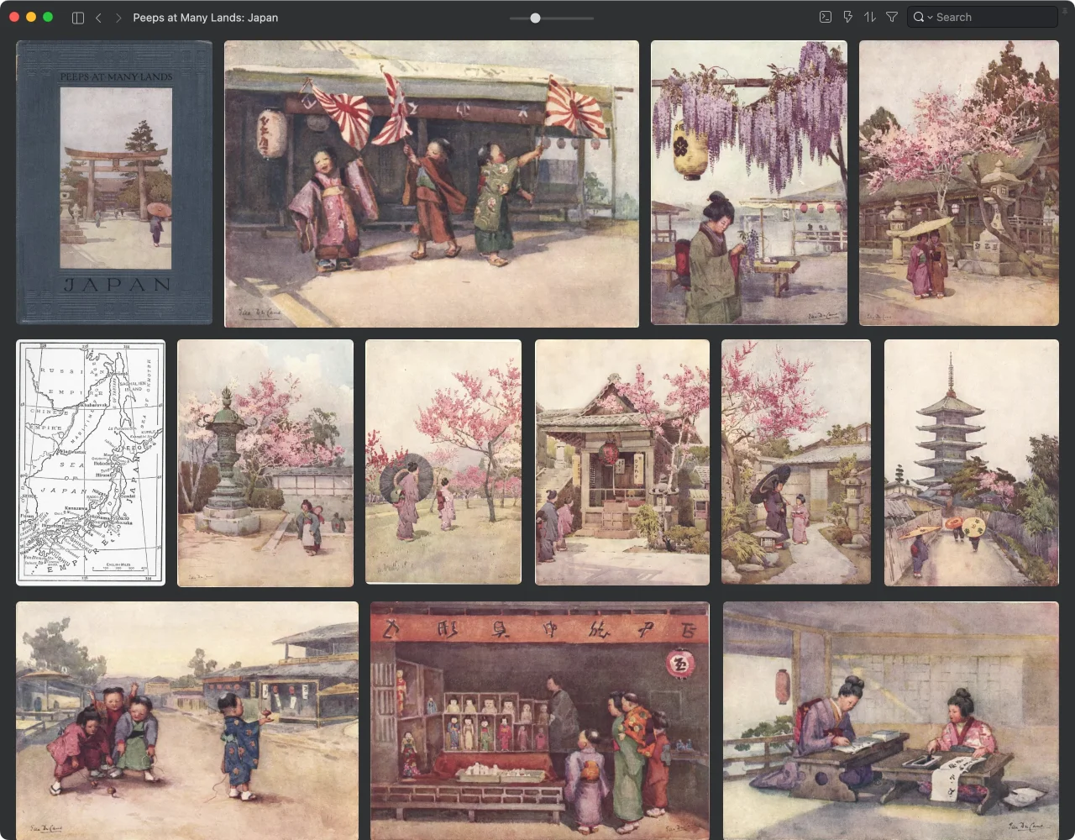The width and height of the screenshot is (1075, 840).
Task: Open the two women under yellow umbrella painting
Action: tap(959, 183)
